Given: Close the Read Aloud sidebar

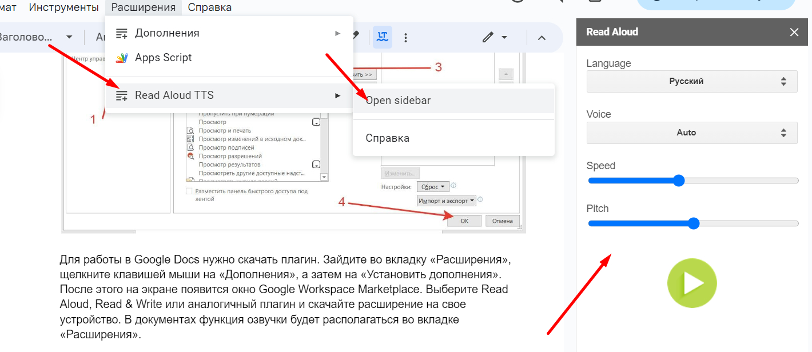Looking at the screenshot, I should (794, 32).
